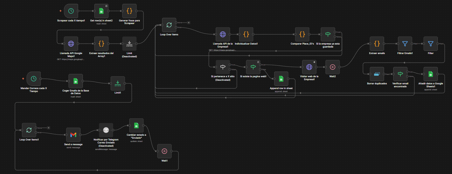Select the Scrapear cada X tiempo1 schedule trigger
452x174 pixels.
pyautogui.click(x=71, y=11)
